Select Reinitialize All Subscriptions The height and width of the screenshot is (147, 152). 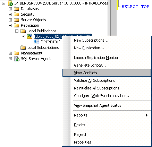107,88
